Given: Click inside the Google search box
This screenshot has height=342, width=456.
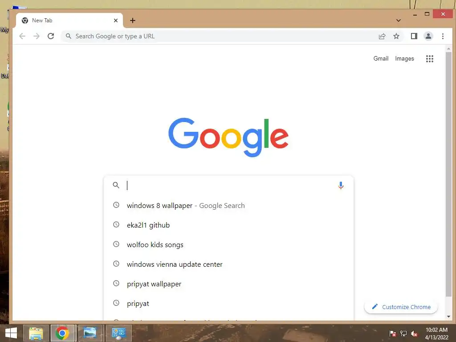Looking at the screenshot, I should click(x=228, y=185).
